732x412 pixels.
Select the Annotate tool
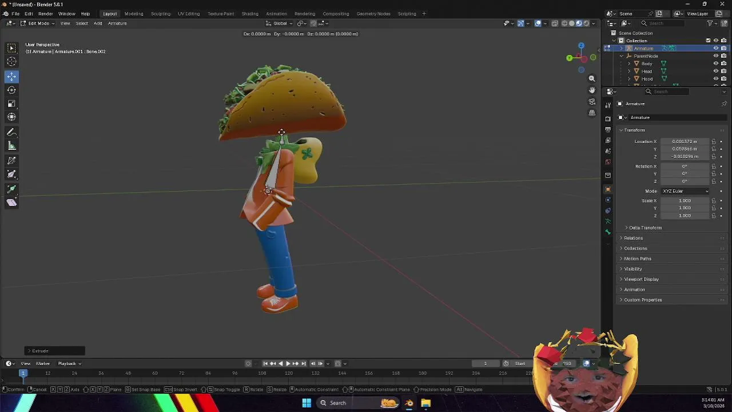(11, 132)
